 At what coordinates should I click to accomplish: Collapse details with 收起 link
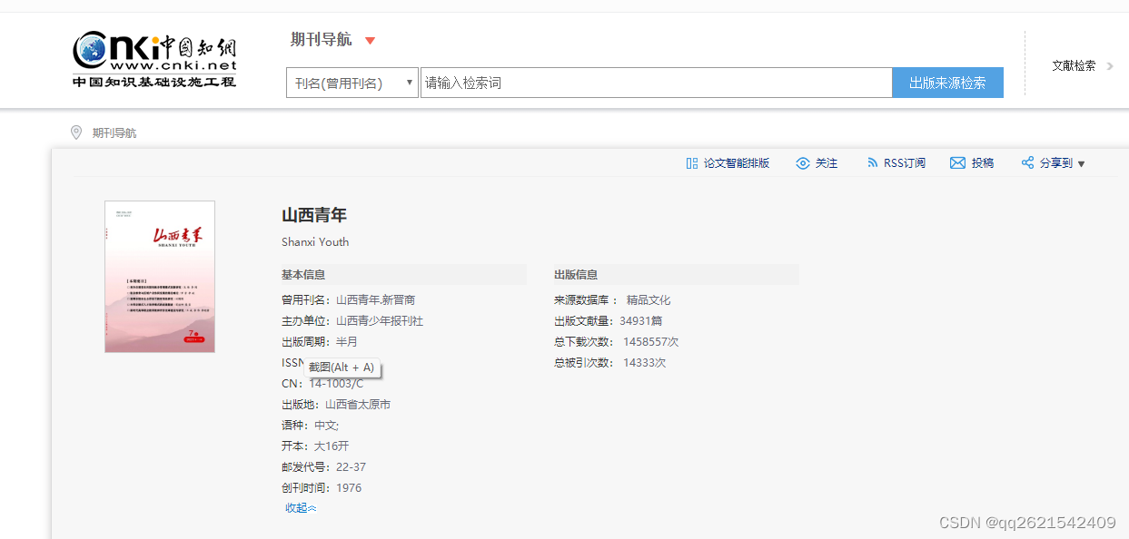(301, 508)
